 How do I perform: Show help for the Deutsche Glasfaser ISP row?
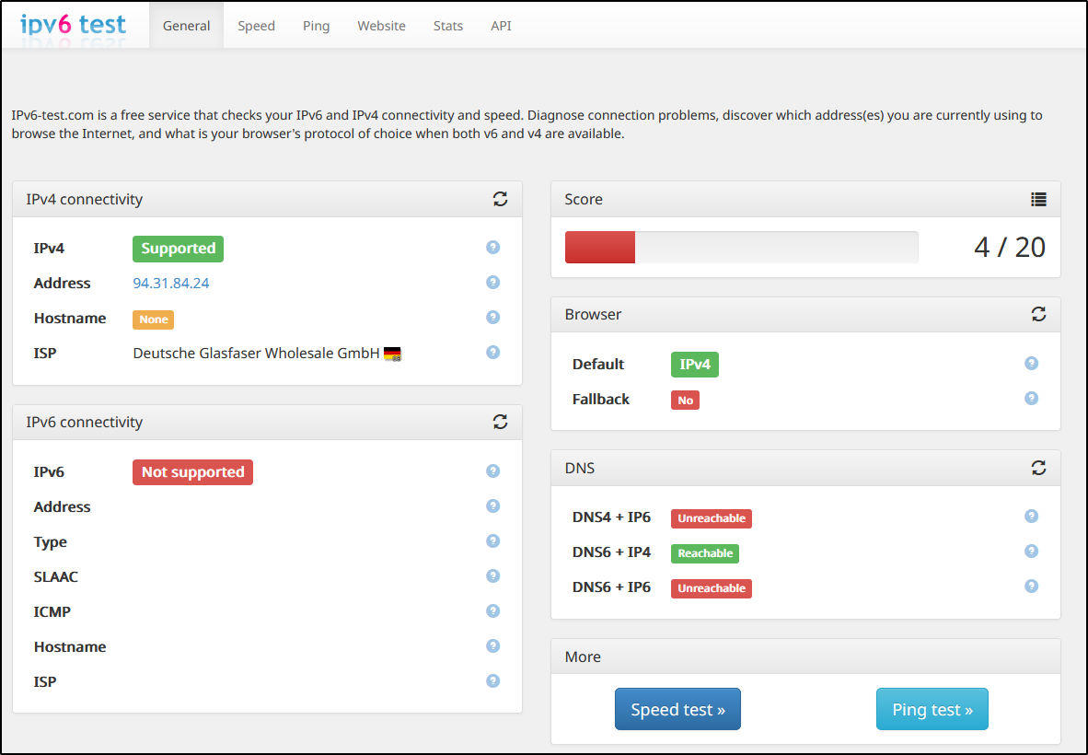(x=492, y=353)
